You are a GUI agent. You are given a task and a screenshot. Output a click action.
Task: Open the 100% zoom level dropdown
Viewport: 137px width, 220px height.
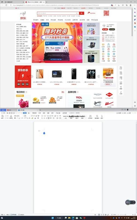click(115, 215)
